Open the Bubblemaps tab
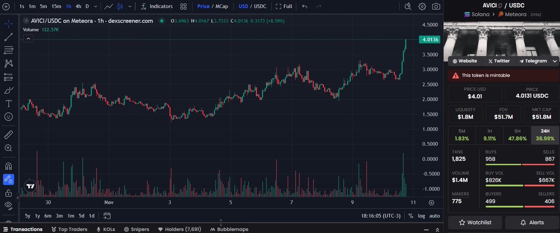Screen dimensions: 560x233 point(229,229)
